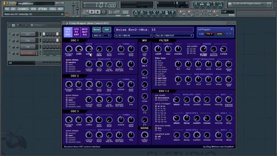Click the Hat channel button in step sequencer

(29, 47)
